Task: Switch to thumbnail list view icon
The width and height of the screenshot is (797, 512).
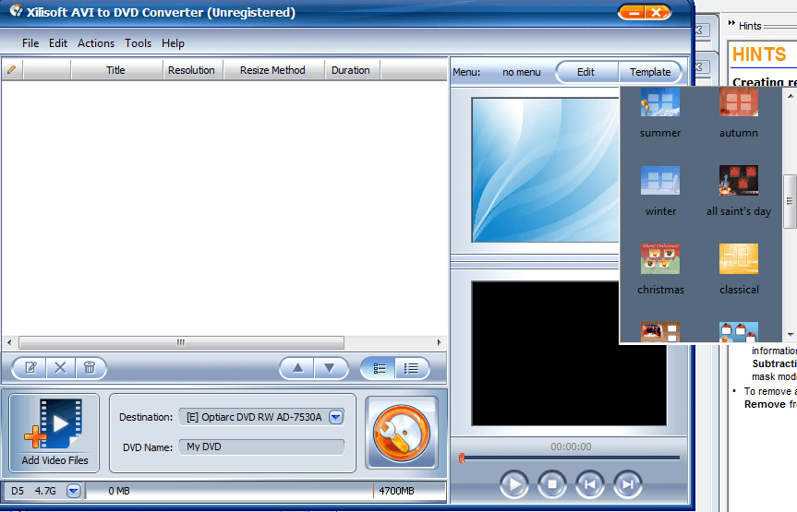Action: click(380, 368)
